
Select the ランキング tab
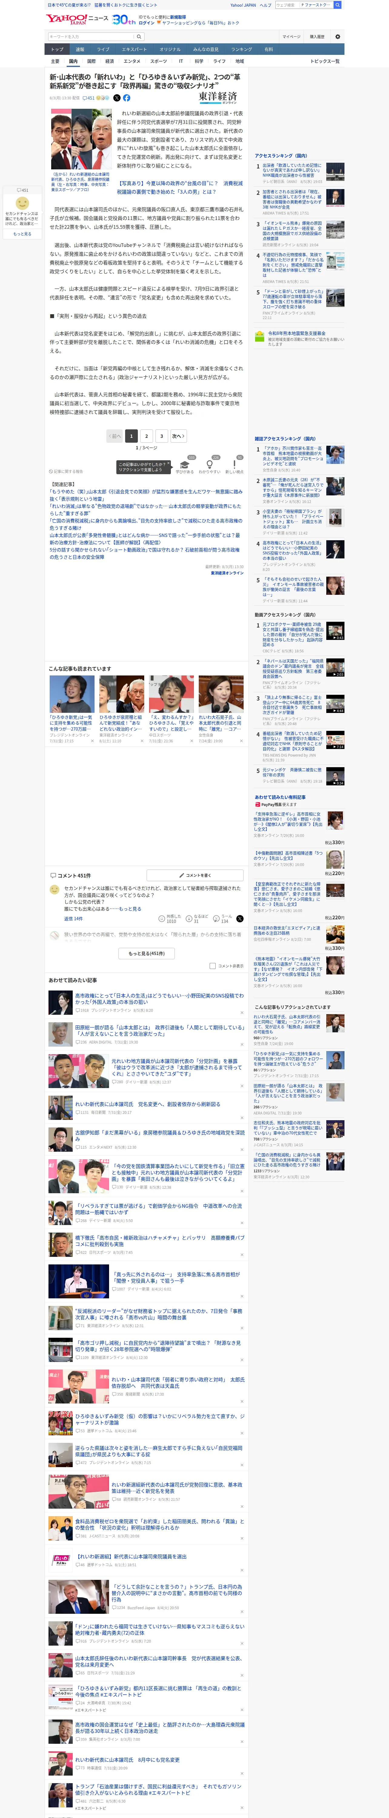click(241, 49)
